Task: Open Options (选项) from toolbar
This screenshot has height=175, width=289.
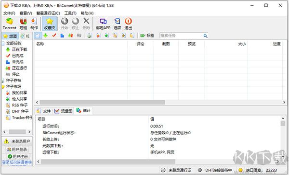Action: [117, 23]
